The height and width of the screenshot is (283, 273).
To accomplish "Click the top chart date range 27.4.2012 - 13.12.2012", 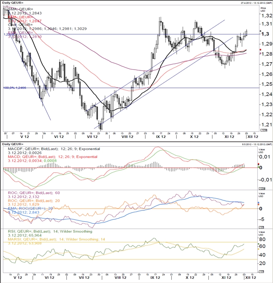I will pos(256,3).
